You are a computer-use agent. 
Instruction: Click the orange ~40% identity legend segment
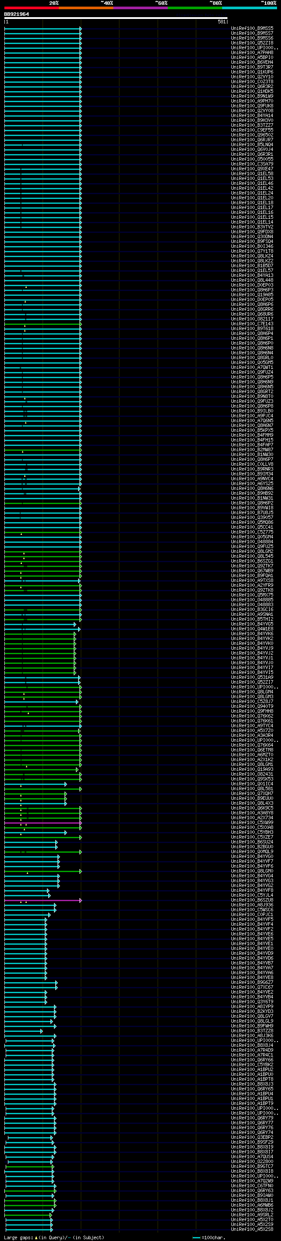pyautogui.click(x=86, y=8)
